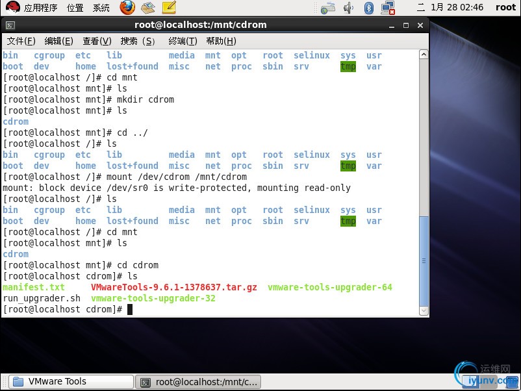
Task: Open the Evolution mail launcher icon
Action: (x=148, y=7)
